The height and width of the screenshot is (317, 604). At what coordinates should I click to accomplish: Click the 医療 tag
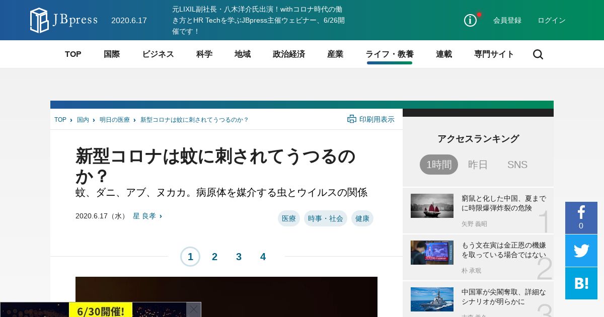pos(289,218)
